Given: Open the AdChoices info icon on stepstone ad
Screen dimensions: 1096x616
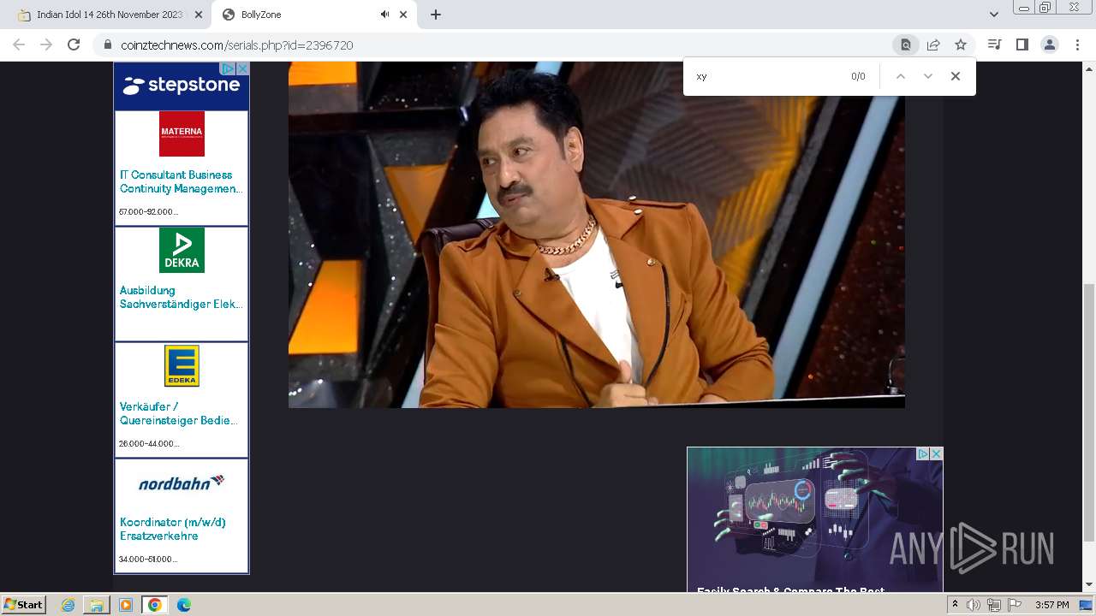Looking at the screenshot, I should (228, 68).
